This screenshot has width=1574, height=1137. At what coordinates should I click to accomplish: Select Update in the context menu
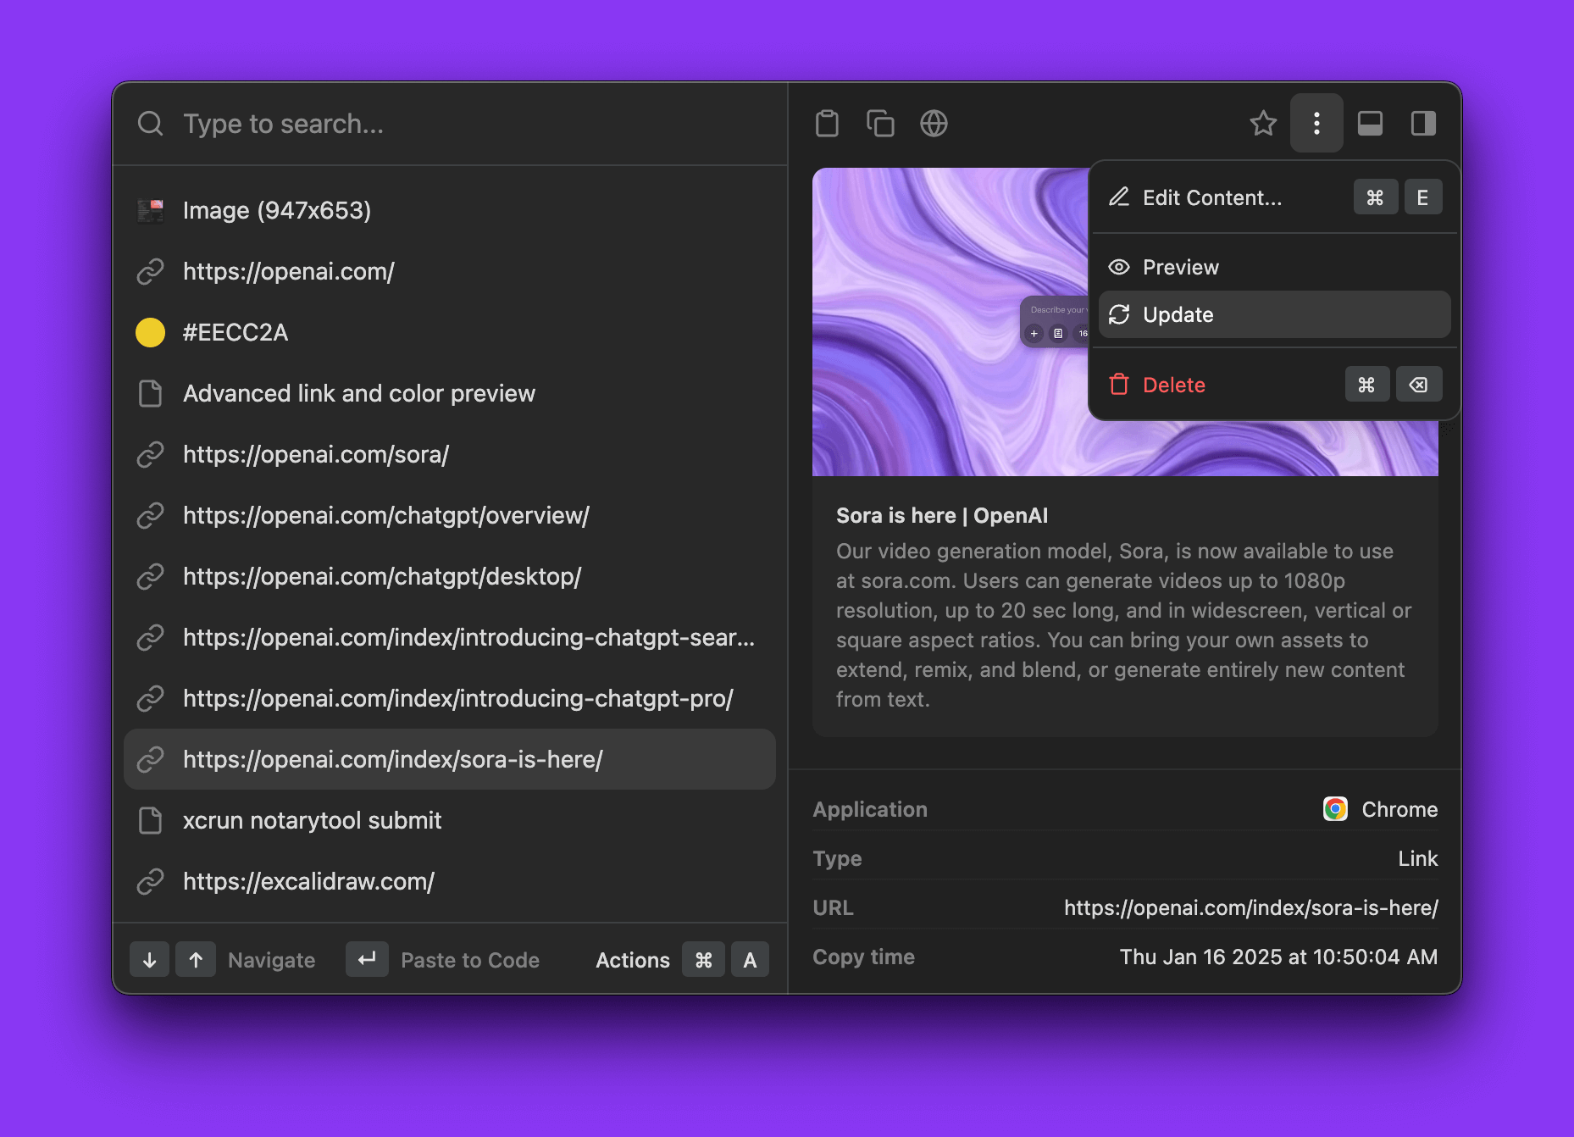pyautogui.click(x=1274, y=314)
